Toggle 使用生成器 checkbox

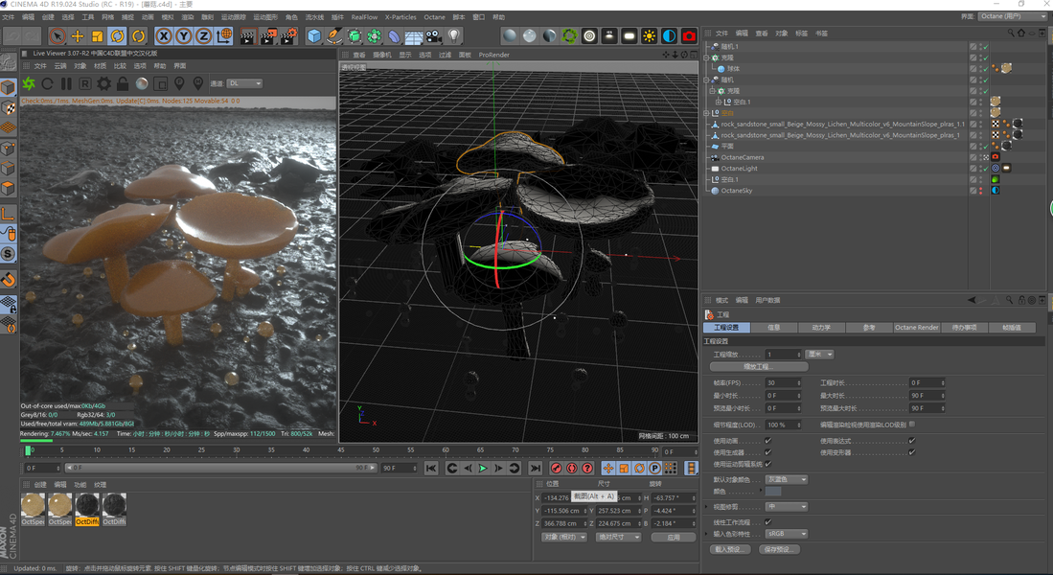[x=767, y=452]
